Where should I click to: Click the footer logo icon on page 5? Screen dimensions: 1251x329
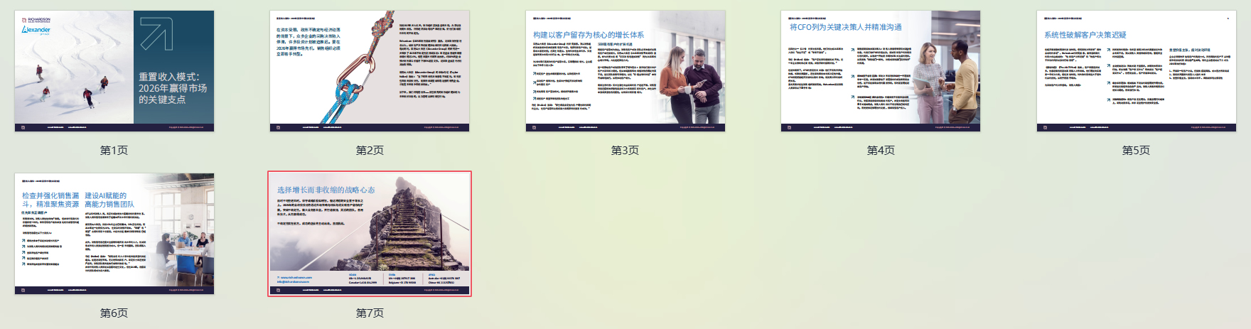point(1046,128)
